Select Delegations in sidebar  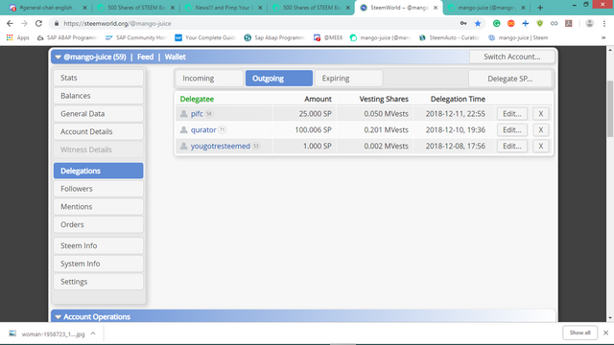pos(98,171)
